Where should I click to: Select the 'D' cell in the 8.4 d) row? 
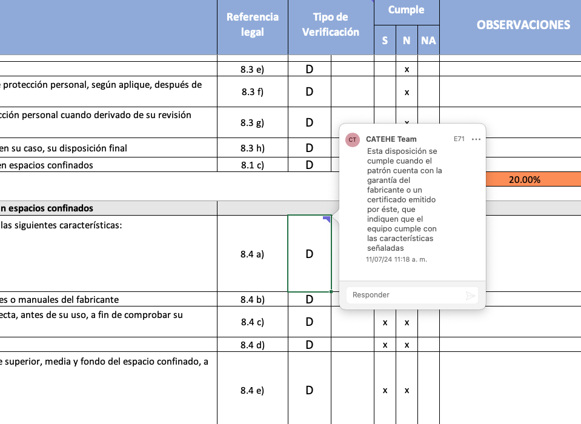click(x=310, y=345)
